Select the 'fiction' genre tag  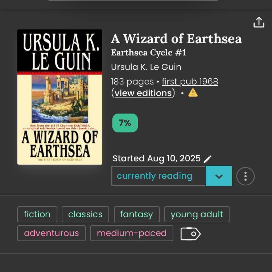[37, 214]
